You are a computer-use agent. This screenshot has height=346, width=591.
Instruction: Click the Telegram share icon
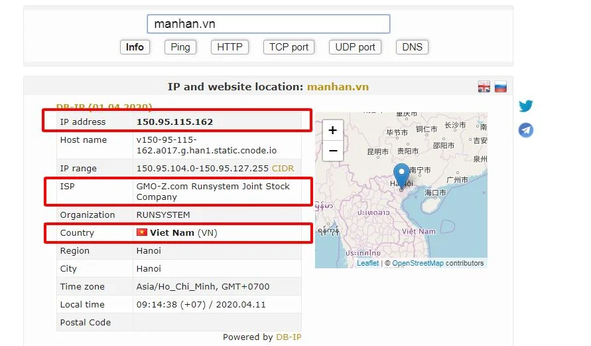pyautogui.click(x=526, y=130)
